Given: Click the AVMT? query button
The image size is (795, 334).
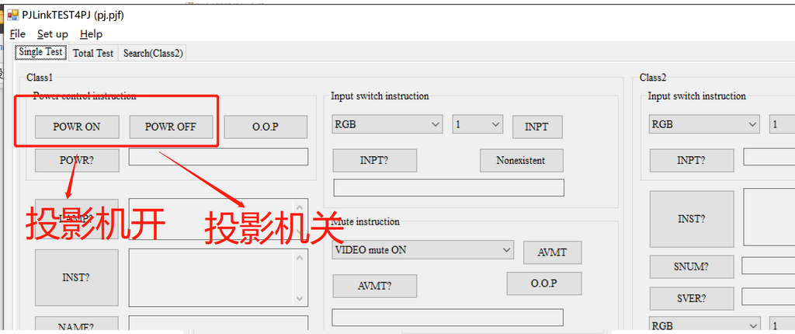Looking at the screenshot, I should pos(375,286).
